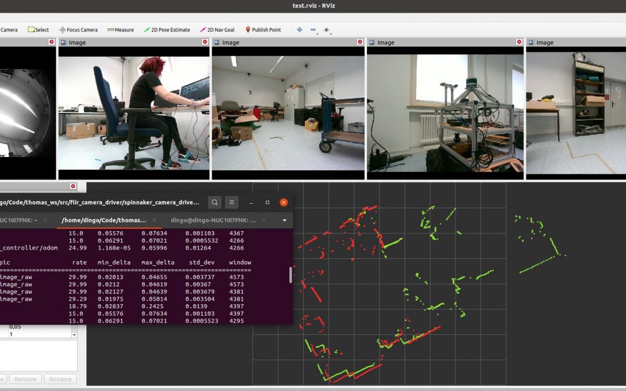Viewport: 626px width, 391px height.
Task: Open terminal search magnifier icon
Action: tap(214, 202)
